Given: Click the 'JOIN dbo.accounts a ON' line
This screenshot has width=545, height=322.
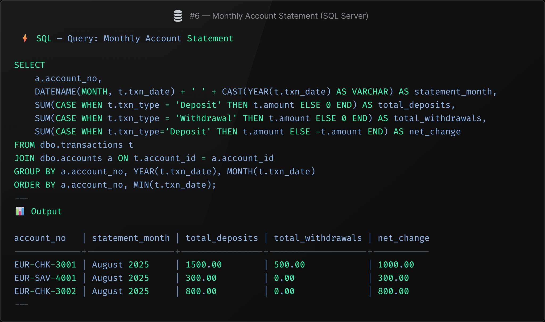Looking at the screenshot, I should point(144,158).
